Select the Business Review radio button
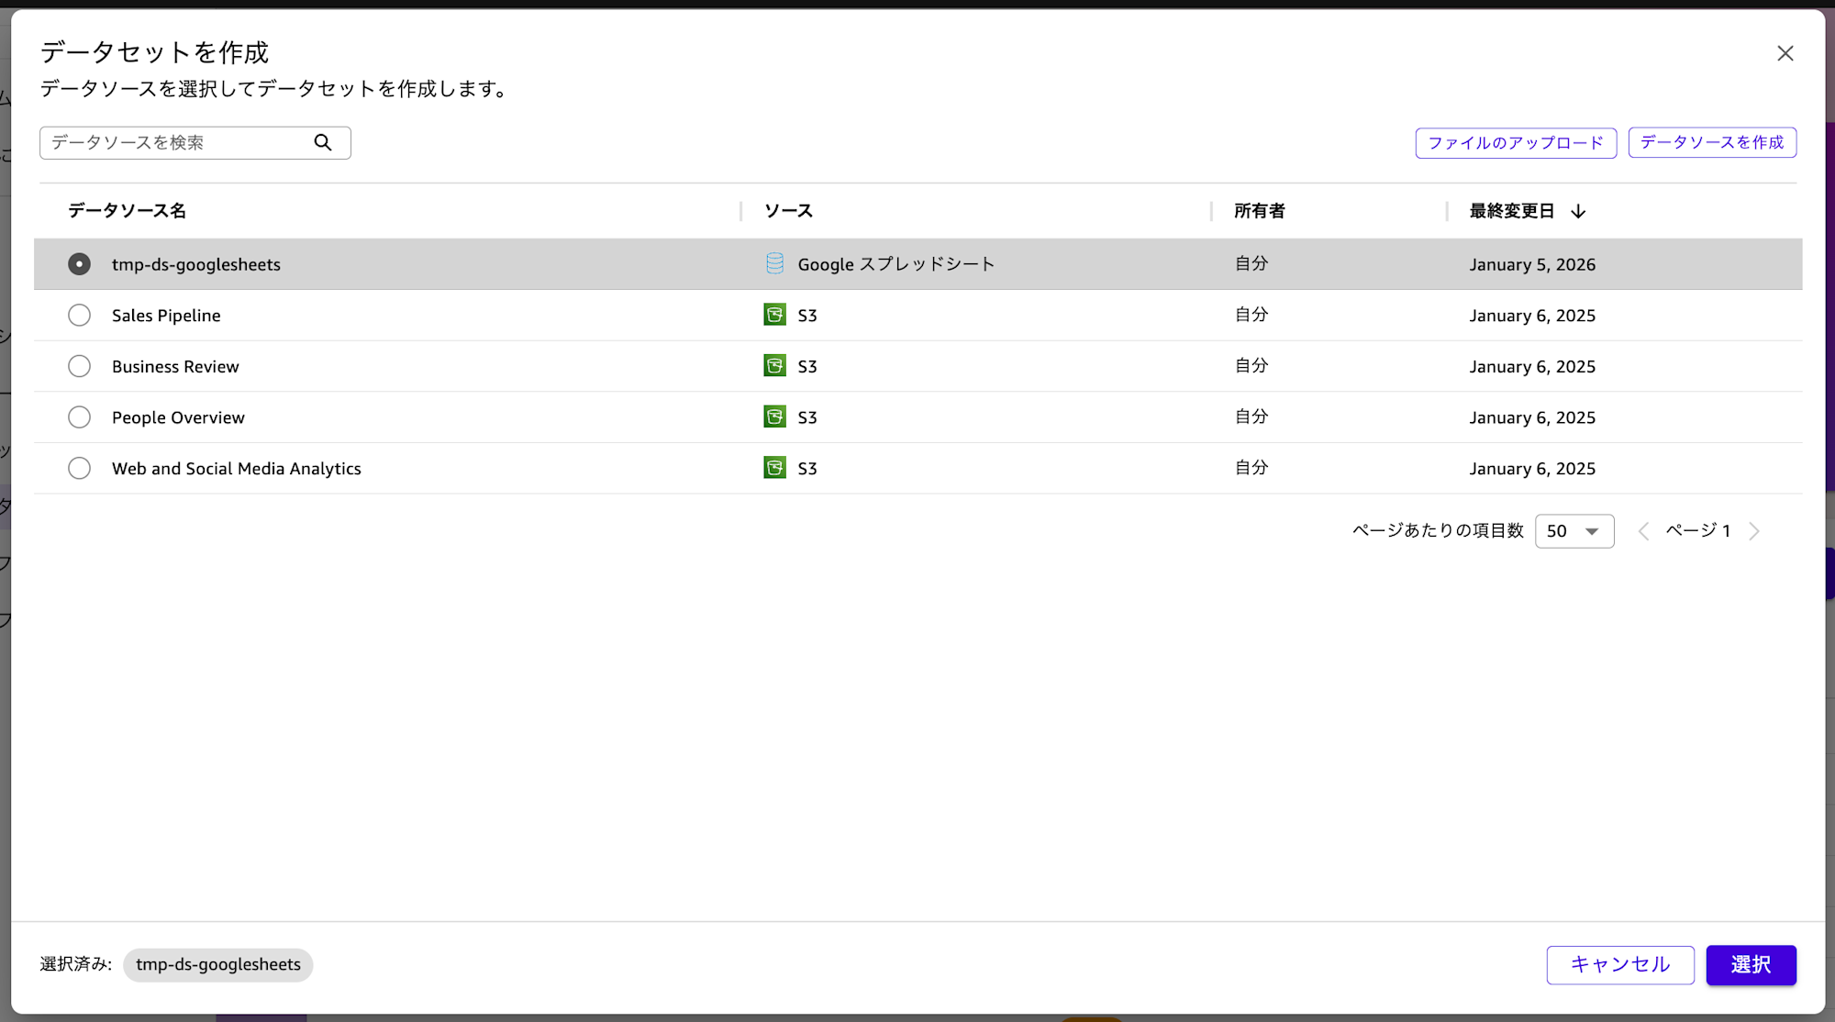The image size is (1835, 1022). [x=79, y=365]
